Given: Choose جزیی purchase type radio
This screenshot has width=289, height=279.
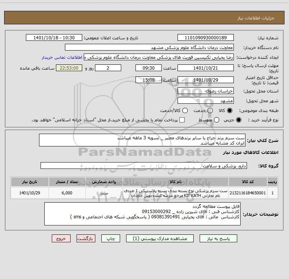Looking at the screenshot, I should click(239, 120).
